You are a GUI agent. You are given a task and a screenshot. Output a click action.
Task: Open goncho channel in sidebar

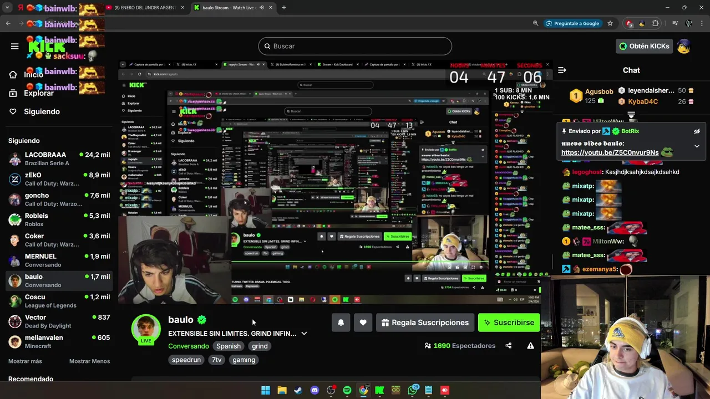pos(59,199)
